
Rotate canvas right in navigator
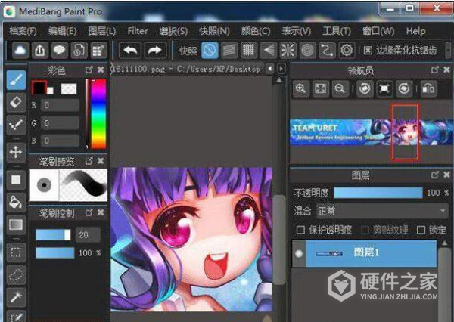coord(404,88)
